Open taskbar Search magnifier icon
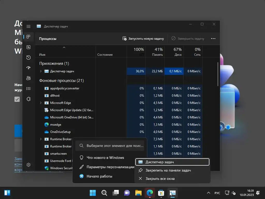 pos(104,193)
